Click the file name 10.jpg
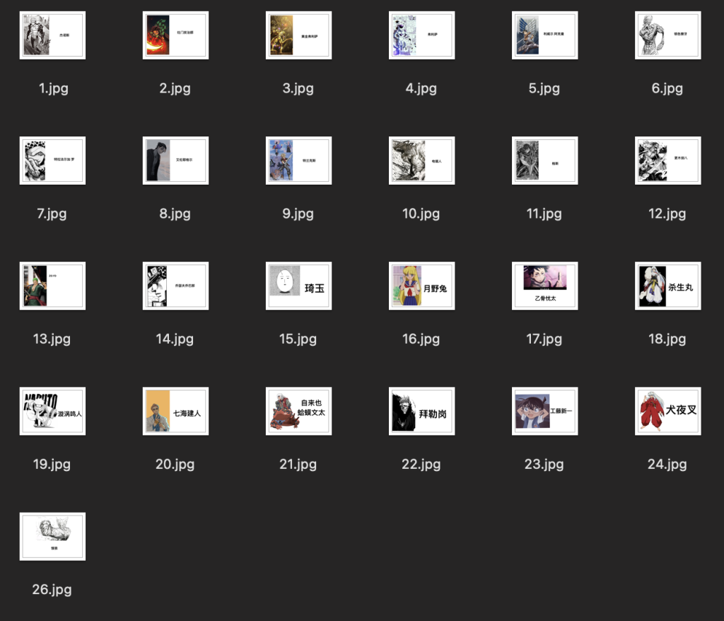The image size is (724, 621). [421, 214]
